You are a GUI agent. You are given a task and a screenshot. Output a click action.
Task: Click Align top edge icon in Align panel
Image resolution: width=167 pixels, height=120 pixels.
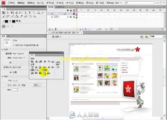tap(45, 62)
